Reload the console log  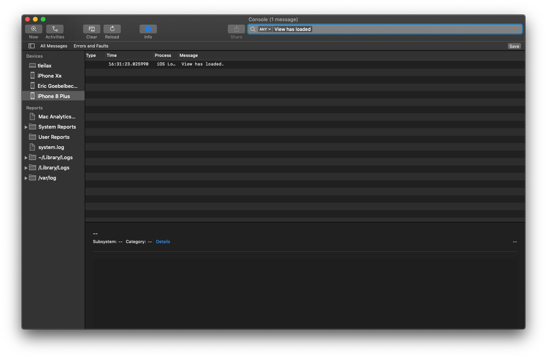click(112, 29)
